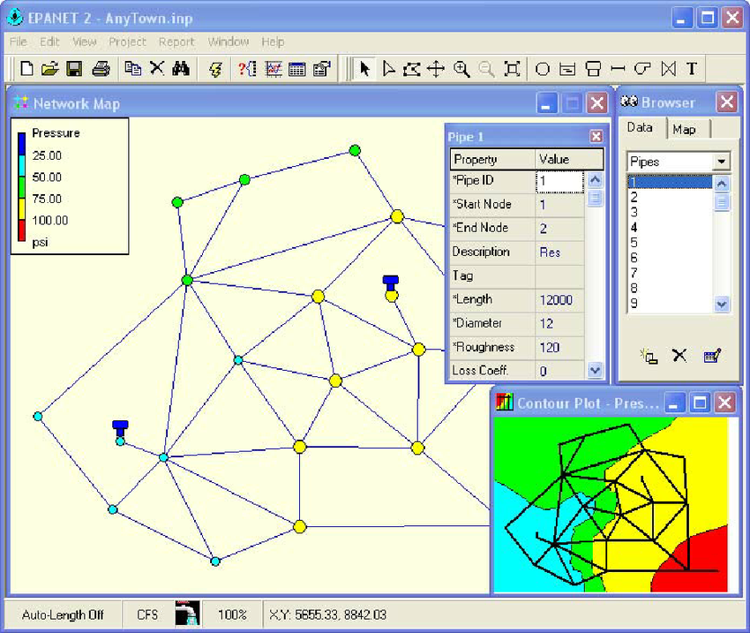This screenshot has height=633, width=750.
Task: Add a text label with T tool
Action: click(x=692, y=69)
